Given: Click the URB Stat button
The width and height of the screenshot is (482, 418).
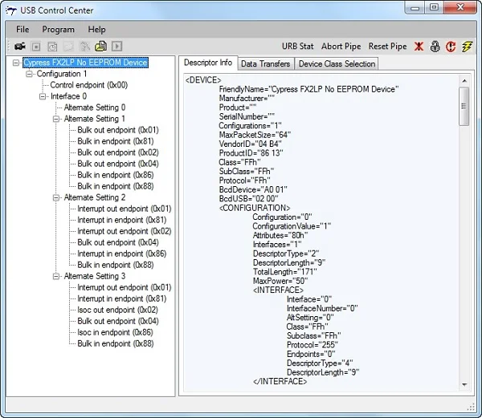Looking at the screenshot, I should (297, 47).
